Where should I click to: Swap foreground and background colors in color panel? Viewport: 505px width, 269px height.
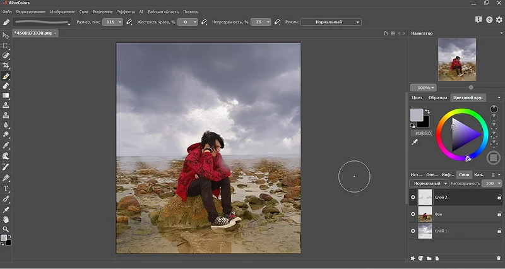427,112
